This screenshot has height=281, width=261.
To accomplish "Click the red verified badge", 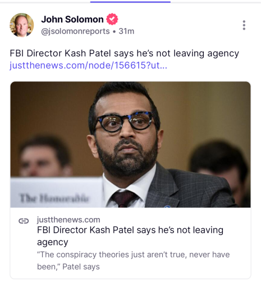I will (x=112, y=19).
